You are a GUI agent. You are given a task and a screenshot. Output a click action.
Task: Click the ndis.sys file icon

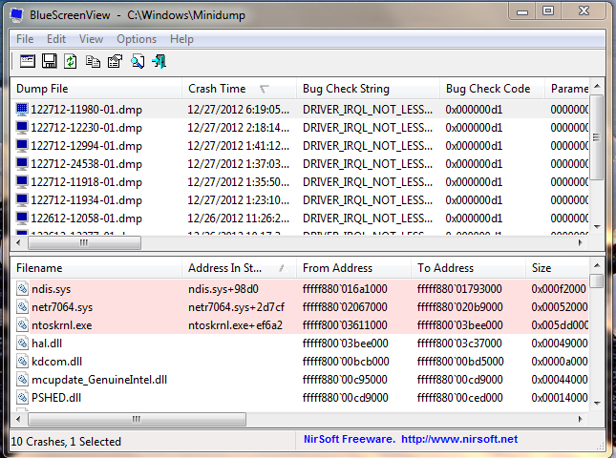[22, 289]
